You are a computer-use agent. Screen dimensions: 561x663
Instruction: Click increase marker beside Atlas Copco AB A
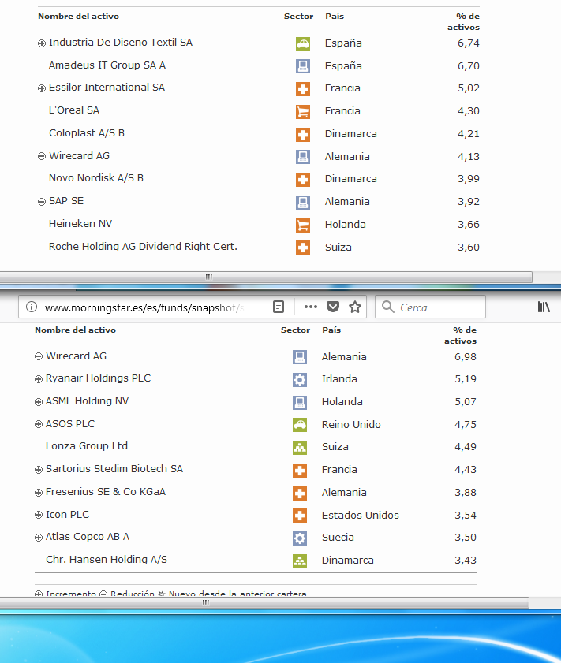[x=39, y=538]
